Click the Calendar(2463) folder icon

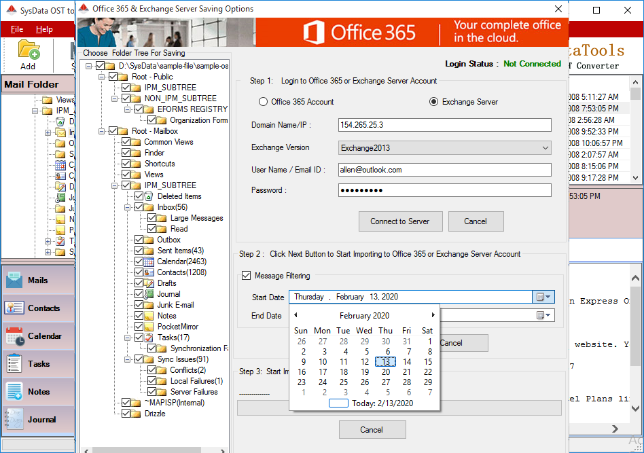pyautogui.click(x=149, y=261)
